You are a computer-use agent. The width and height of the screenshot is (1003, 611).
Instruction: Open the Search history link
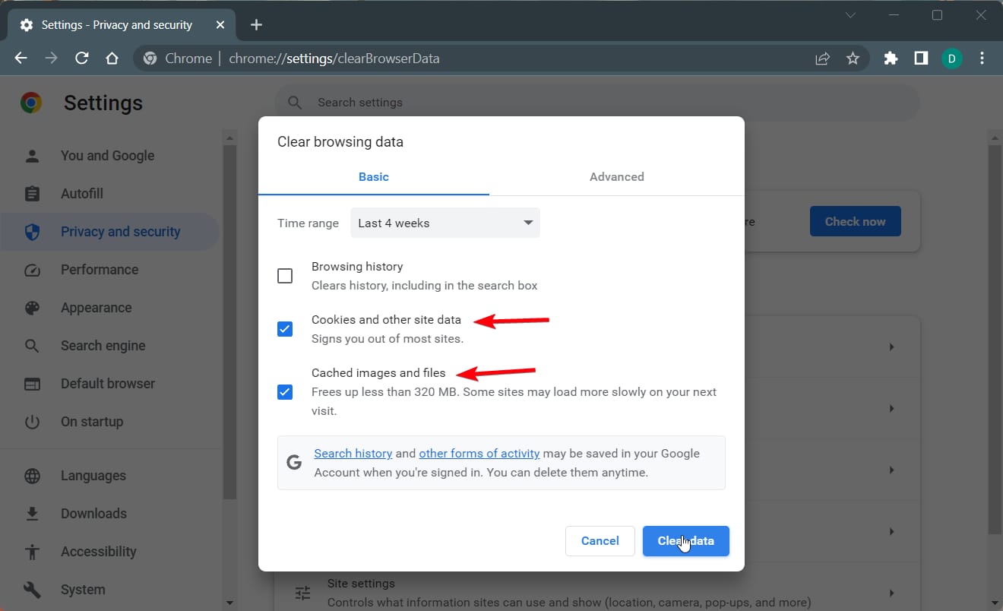pyautogui.click(x=353, y=454)
